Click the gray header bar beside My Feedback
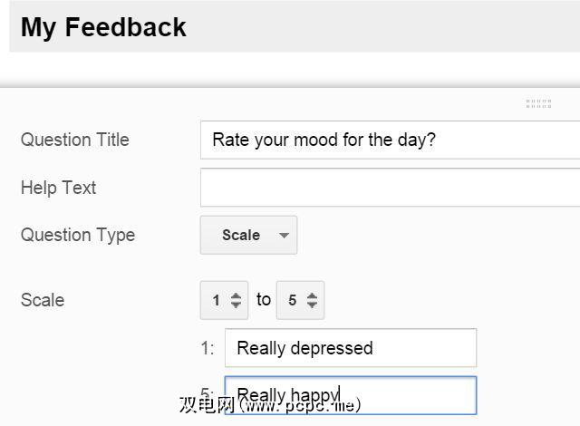Screen dimensions: 580x426 381,27
